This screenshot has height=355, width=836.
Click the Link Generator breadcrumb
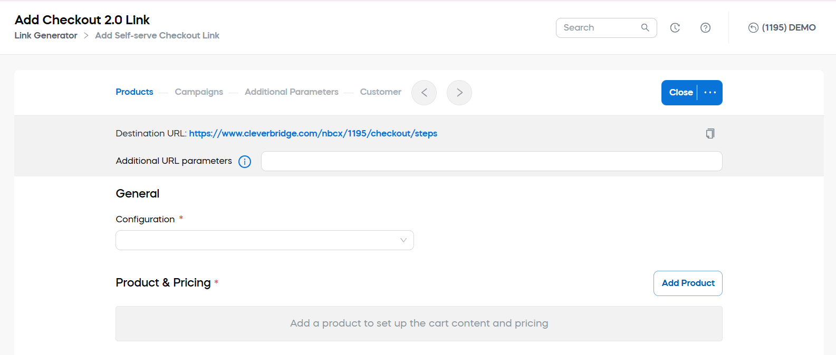pos(46,35)
